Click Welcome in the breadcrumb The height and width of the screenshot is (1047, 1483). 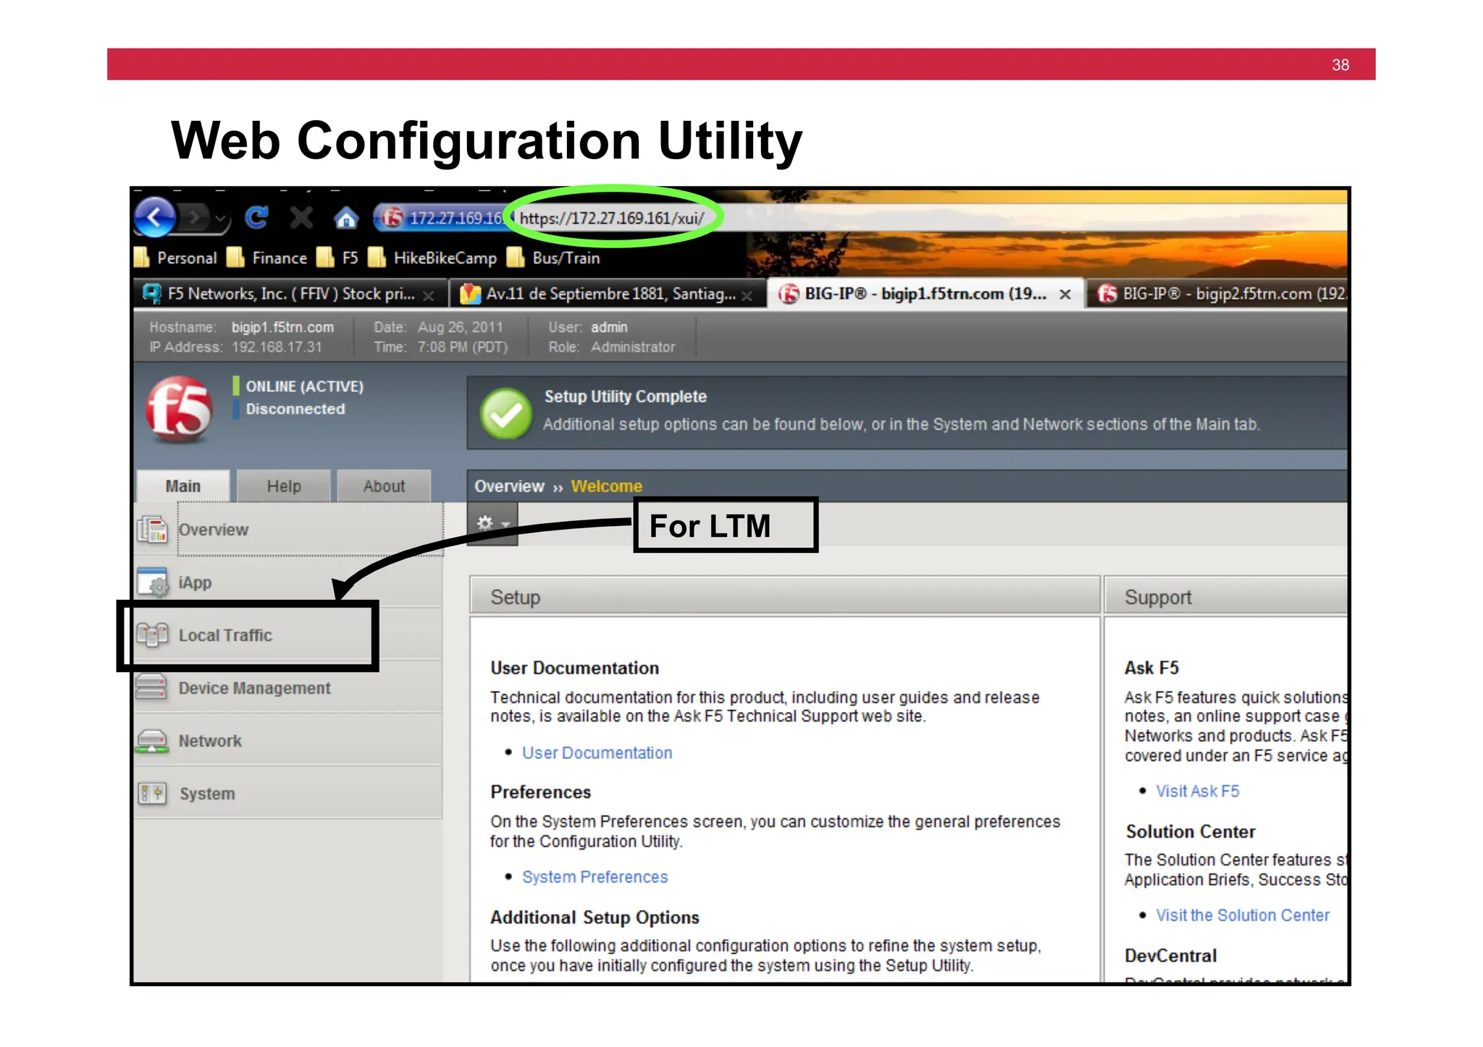(x=606, y=486)
